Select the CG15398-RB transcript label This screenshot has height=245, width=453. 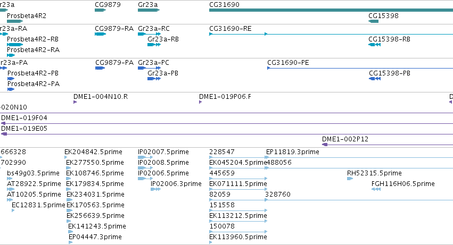389,39
